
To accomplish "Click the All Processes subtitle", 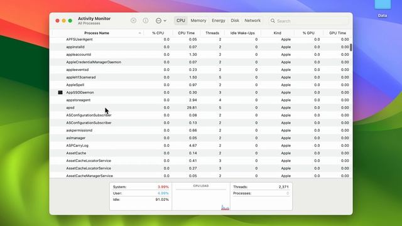I will tap(89, 23).
